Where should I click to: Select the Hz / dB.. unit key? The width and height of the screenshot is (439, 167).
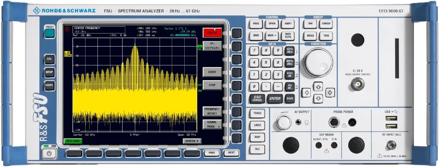(x=290, y=86)
